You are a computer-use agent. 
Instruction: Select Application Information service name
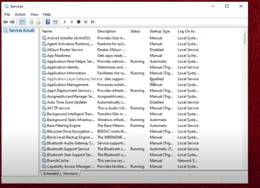pos(67,73)
